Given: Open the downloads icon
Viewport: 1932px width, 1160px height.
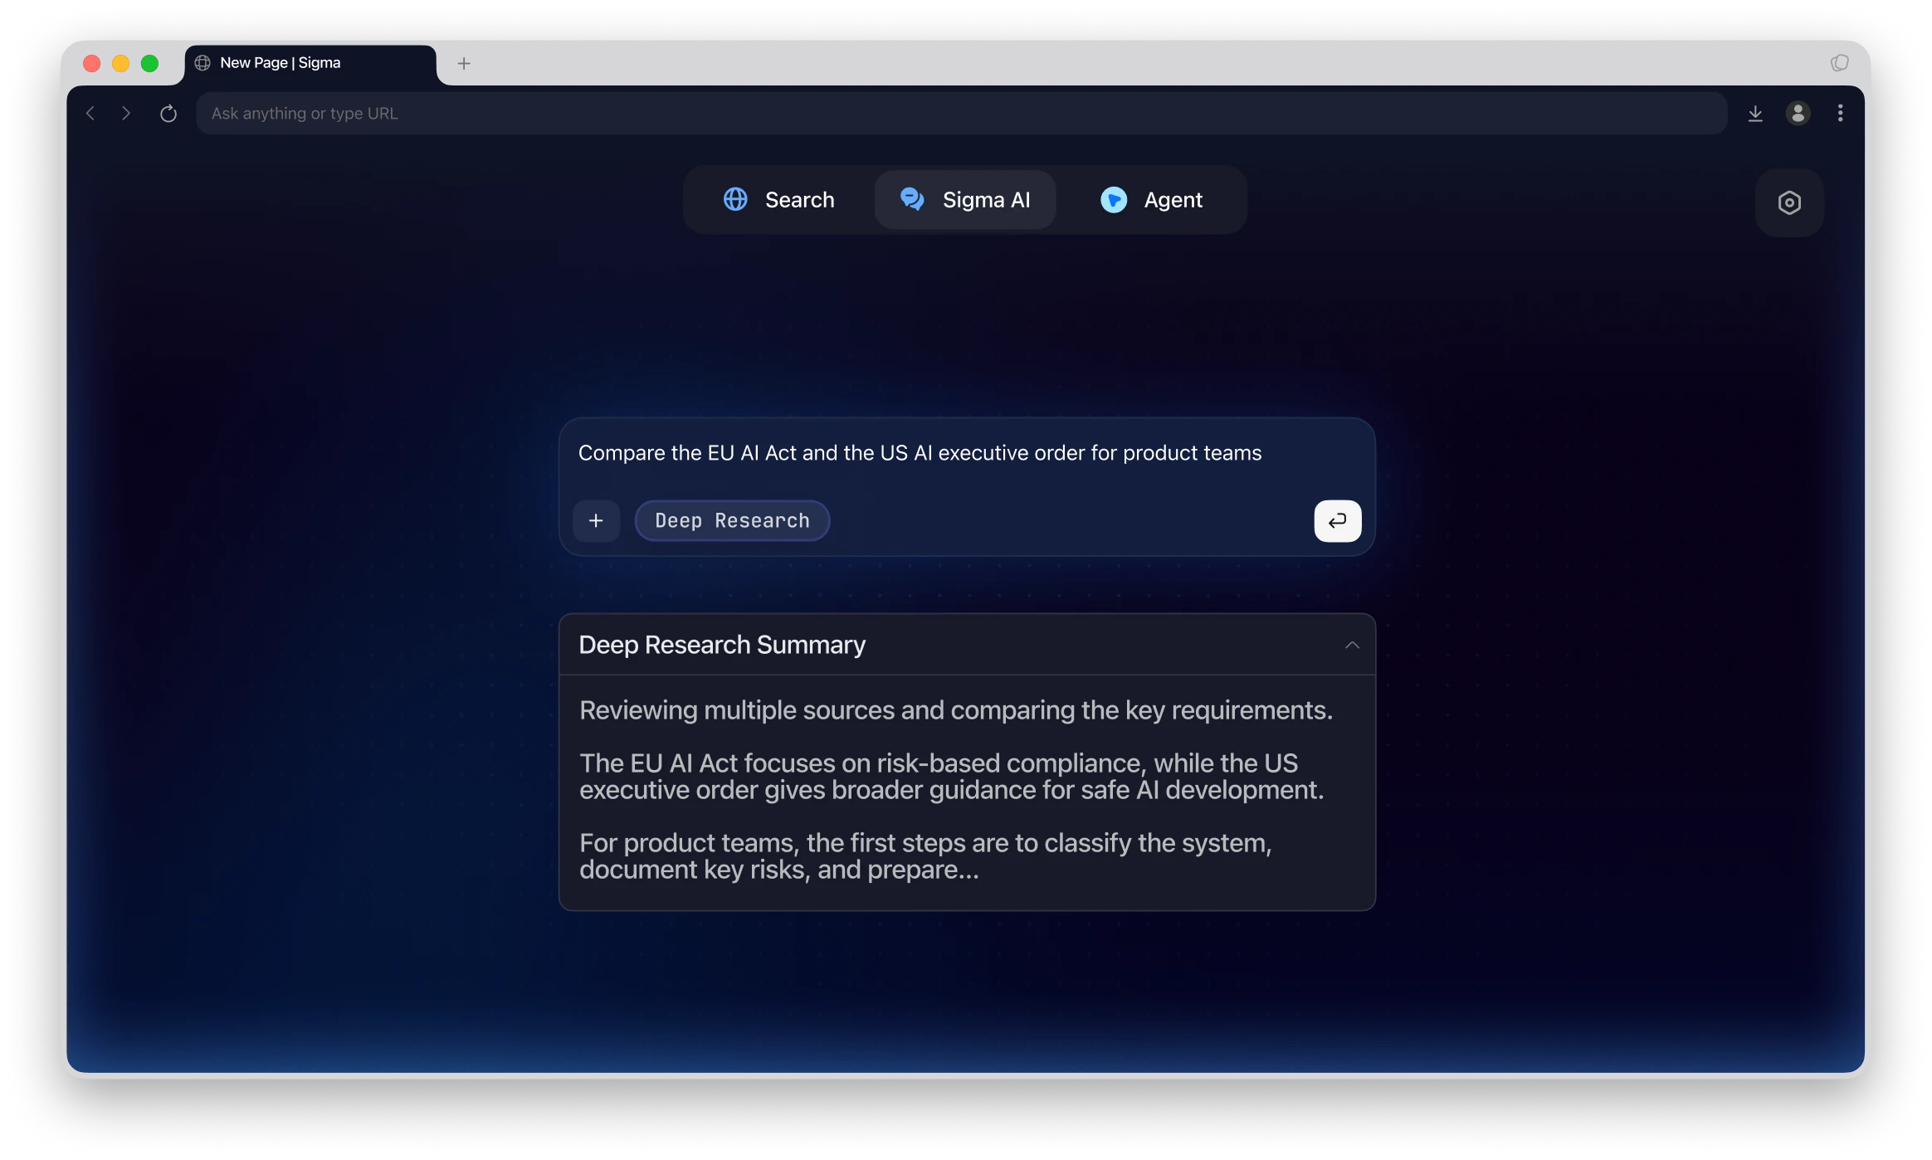Looking at the screenshot, I should 1755,114.
